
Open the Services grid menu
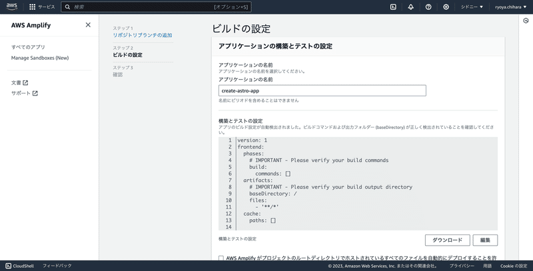tap(32, 7)
